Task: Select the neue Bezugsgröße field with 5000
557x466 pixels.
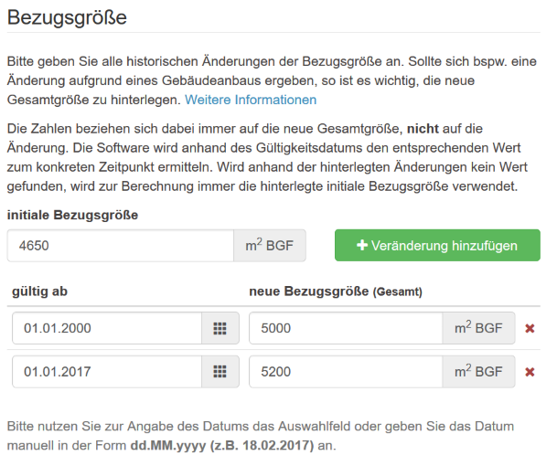Action: 346,328
